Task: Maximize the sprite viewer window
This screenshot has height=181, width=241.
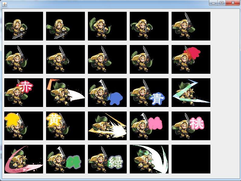Action: [x=222, y=3]
